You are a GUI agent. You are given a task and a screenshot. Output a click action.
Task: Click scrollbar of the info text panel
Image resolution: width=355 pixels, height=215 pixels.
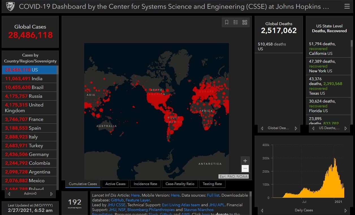pos(250,194)
